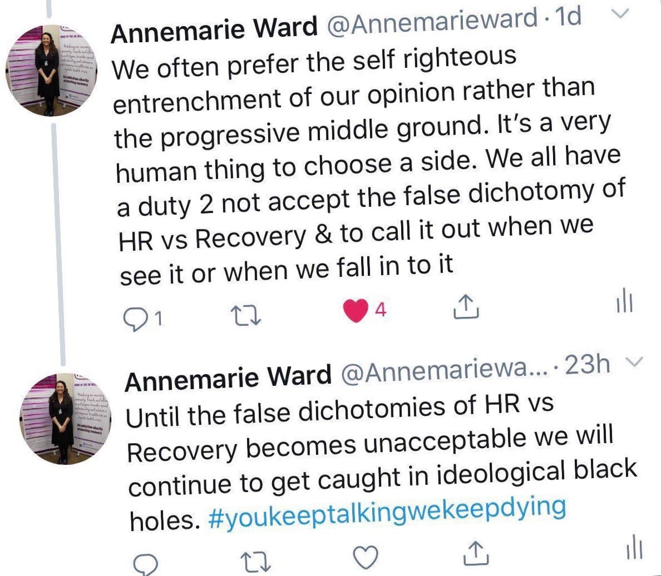This screenshot has width=661, height=576.
Task: Open Annemarie Ward's name on the second tweet
Action: (x=228, y=377)
